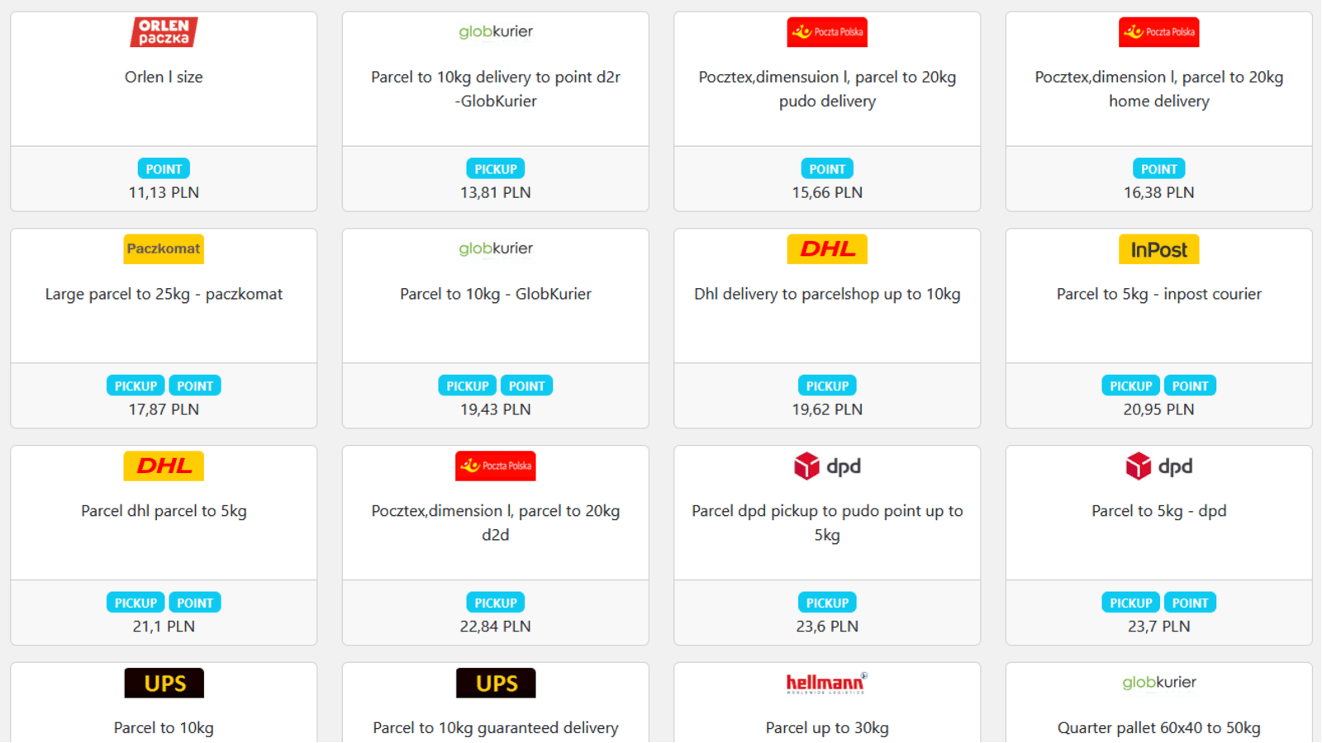Select the 19,62 PLN DHL parcelshop price
The width and height of the screenshot is (1322, 743).
(x=827, y=409)
